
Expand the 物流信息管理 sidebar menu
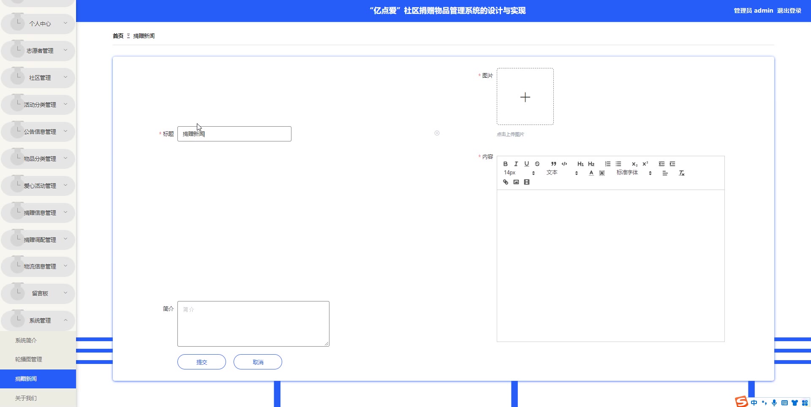pos(38,266)
